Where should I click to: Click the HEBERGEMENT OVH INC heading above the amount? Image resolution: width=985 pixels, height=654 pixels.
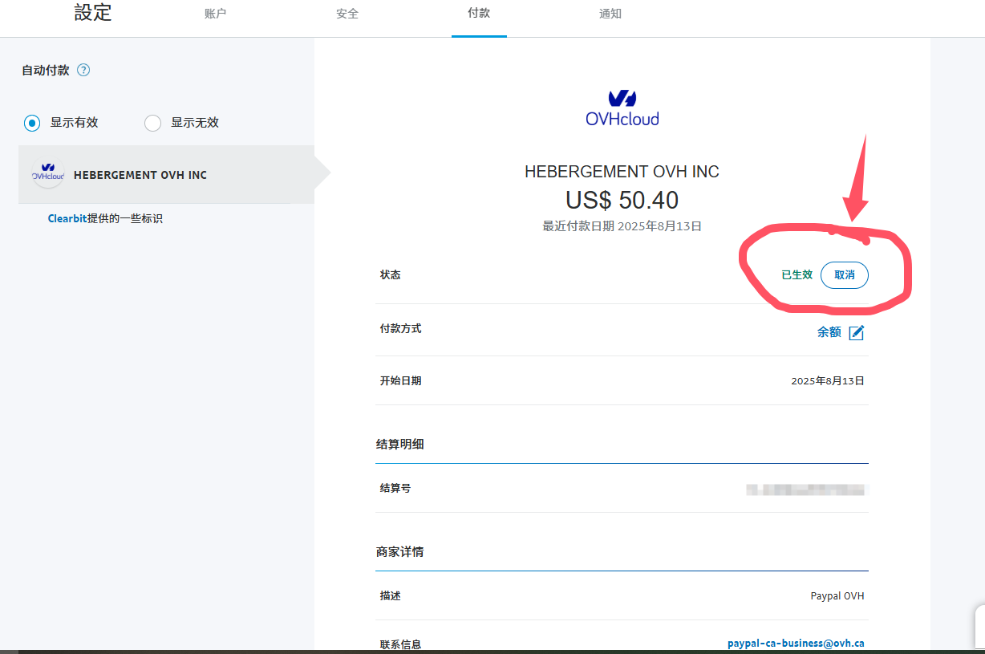point(622,172)
